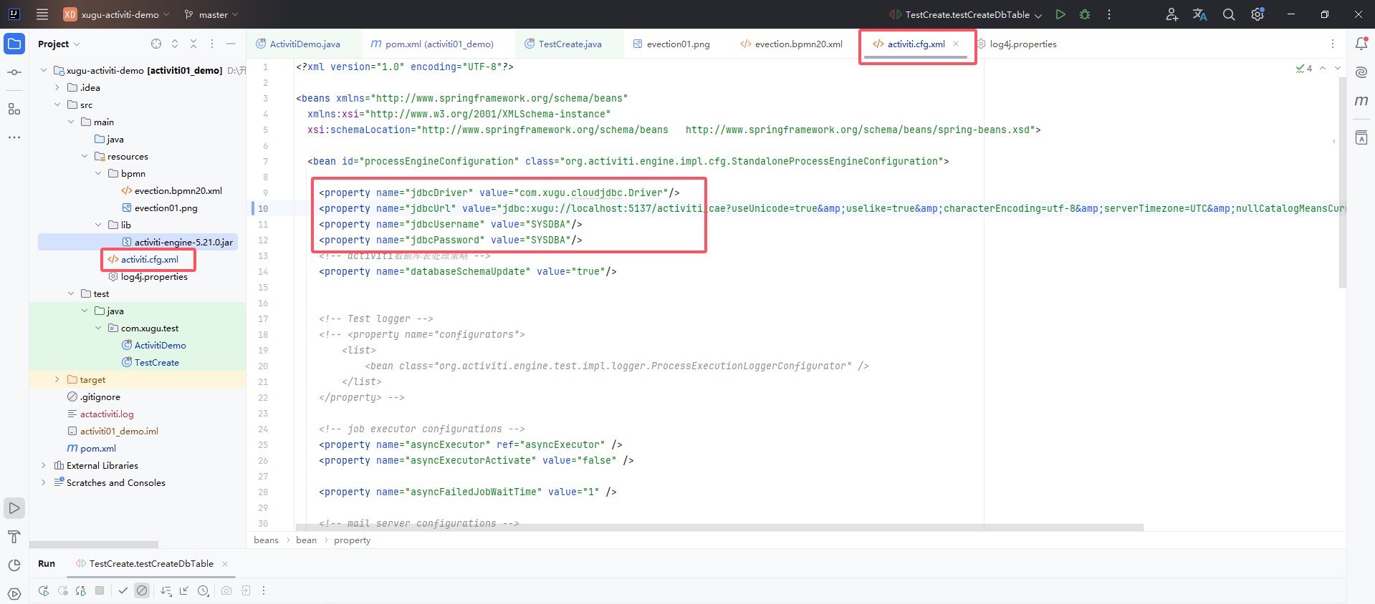Screen dimensions: 1375x604
Task: Click the Notifications bell icon
Action: click(x=1361, y=44)
